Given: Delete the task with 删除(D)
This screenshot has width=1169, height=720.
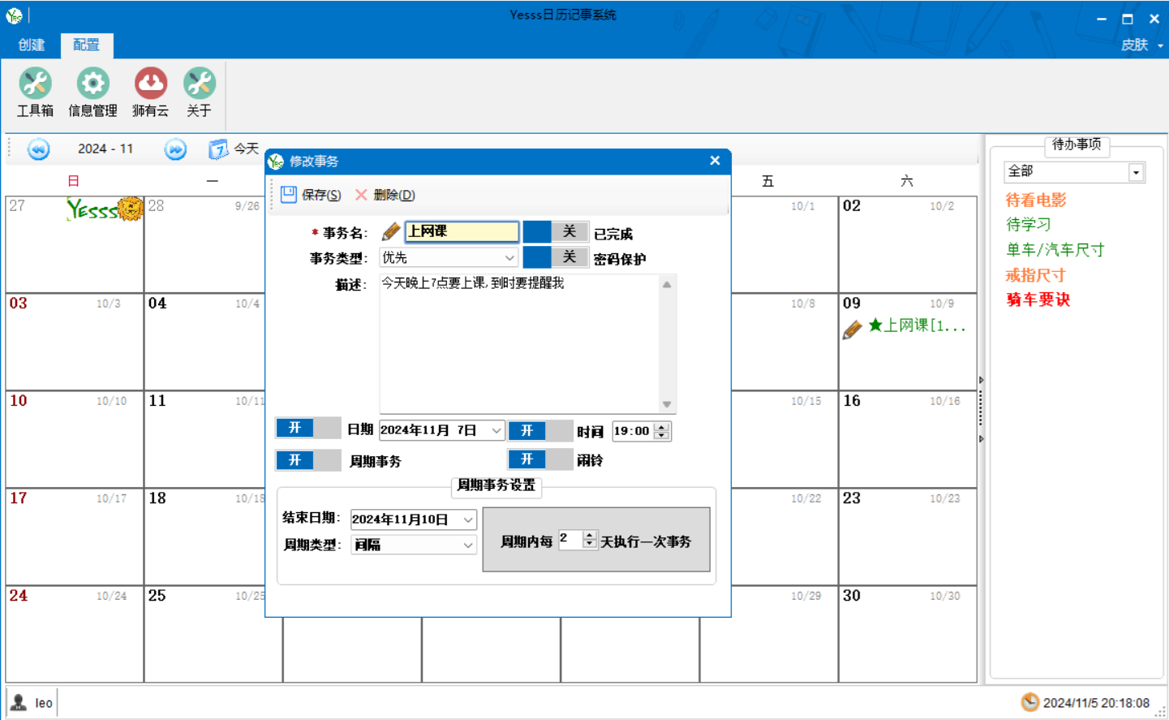Looking at the screenshot, I should tap(385, 195).
